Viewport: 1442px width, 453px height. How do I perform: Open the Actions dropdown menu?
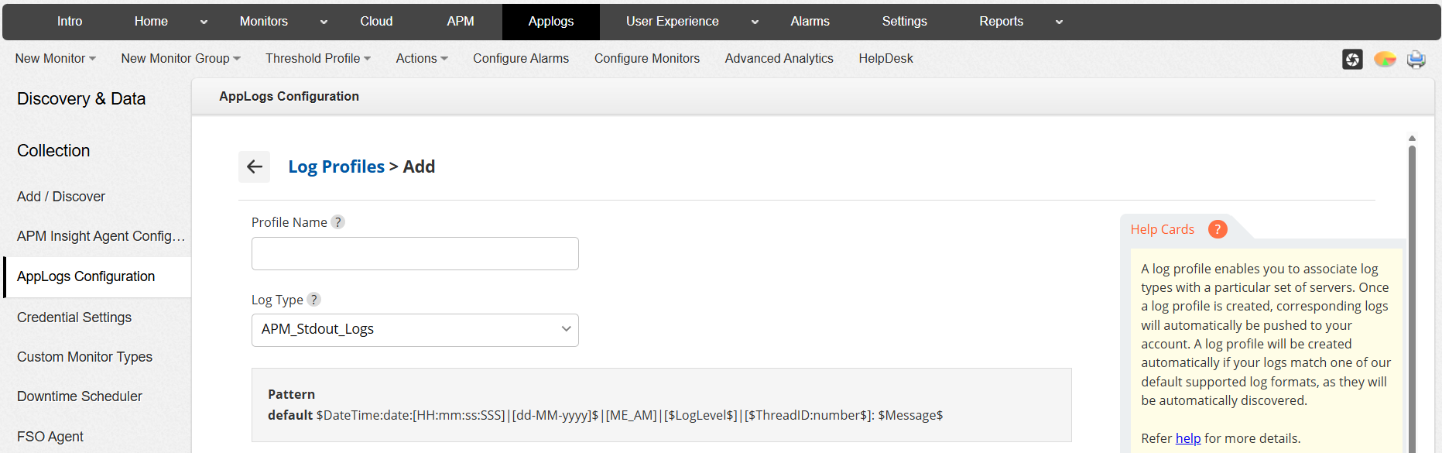pos(422,59)
